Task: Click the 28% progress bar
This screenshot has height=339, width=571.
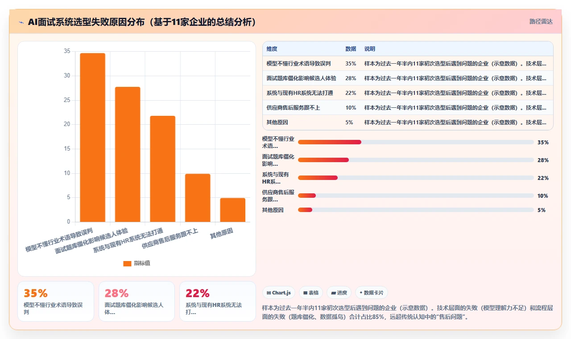Action: 416,160
